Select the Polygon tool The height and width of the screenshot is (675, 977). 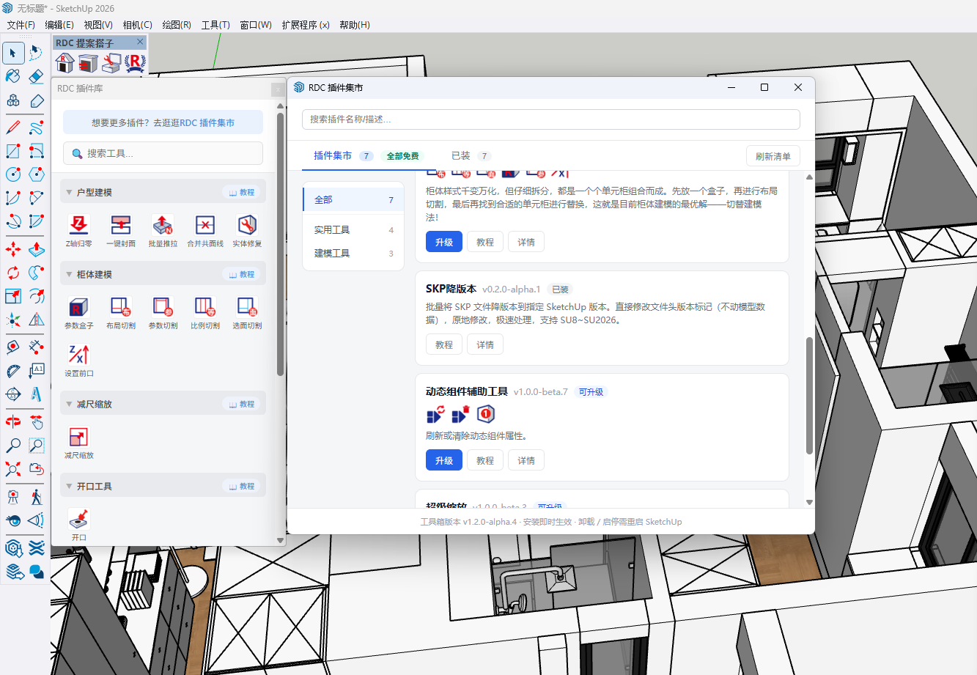[x=36, y=174]
